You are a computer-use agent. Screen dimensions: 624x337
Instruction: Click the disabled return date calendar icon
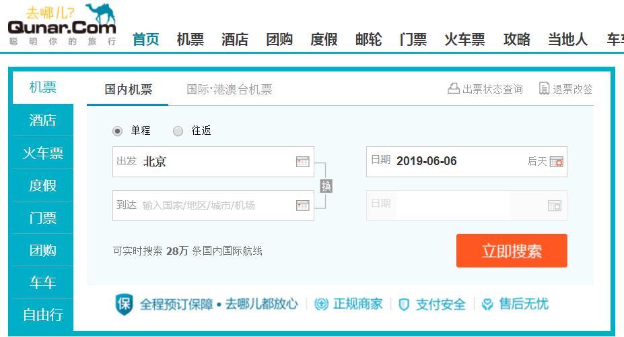[x=555, y=206]
